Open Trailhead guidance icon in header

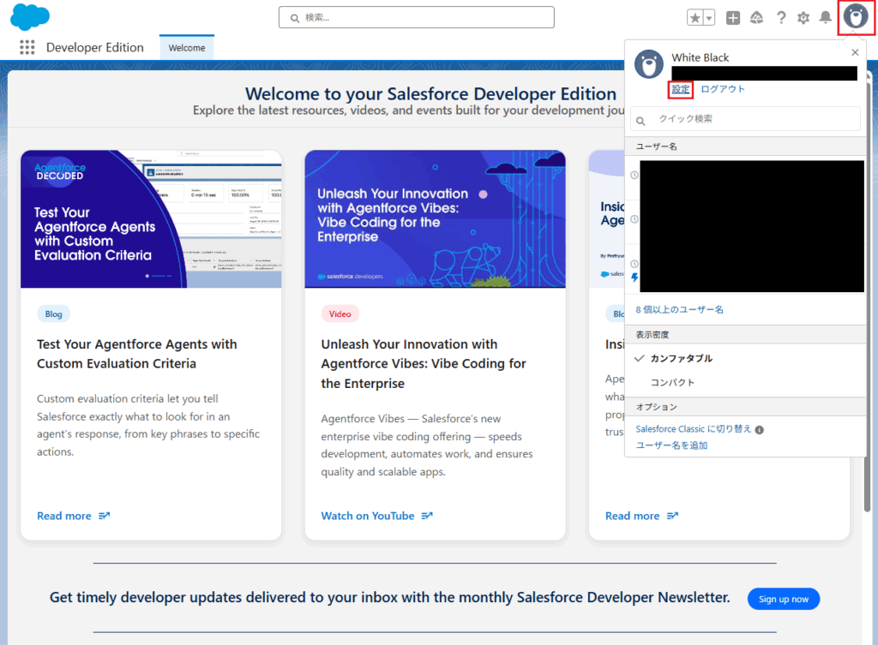coord(756,18)
